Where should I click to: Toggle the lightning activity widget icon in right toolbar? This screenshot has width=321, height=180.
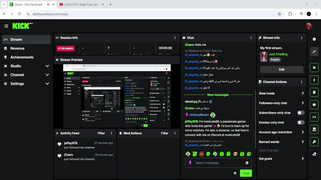pyautogui.click(x=314, y=80)
